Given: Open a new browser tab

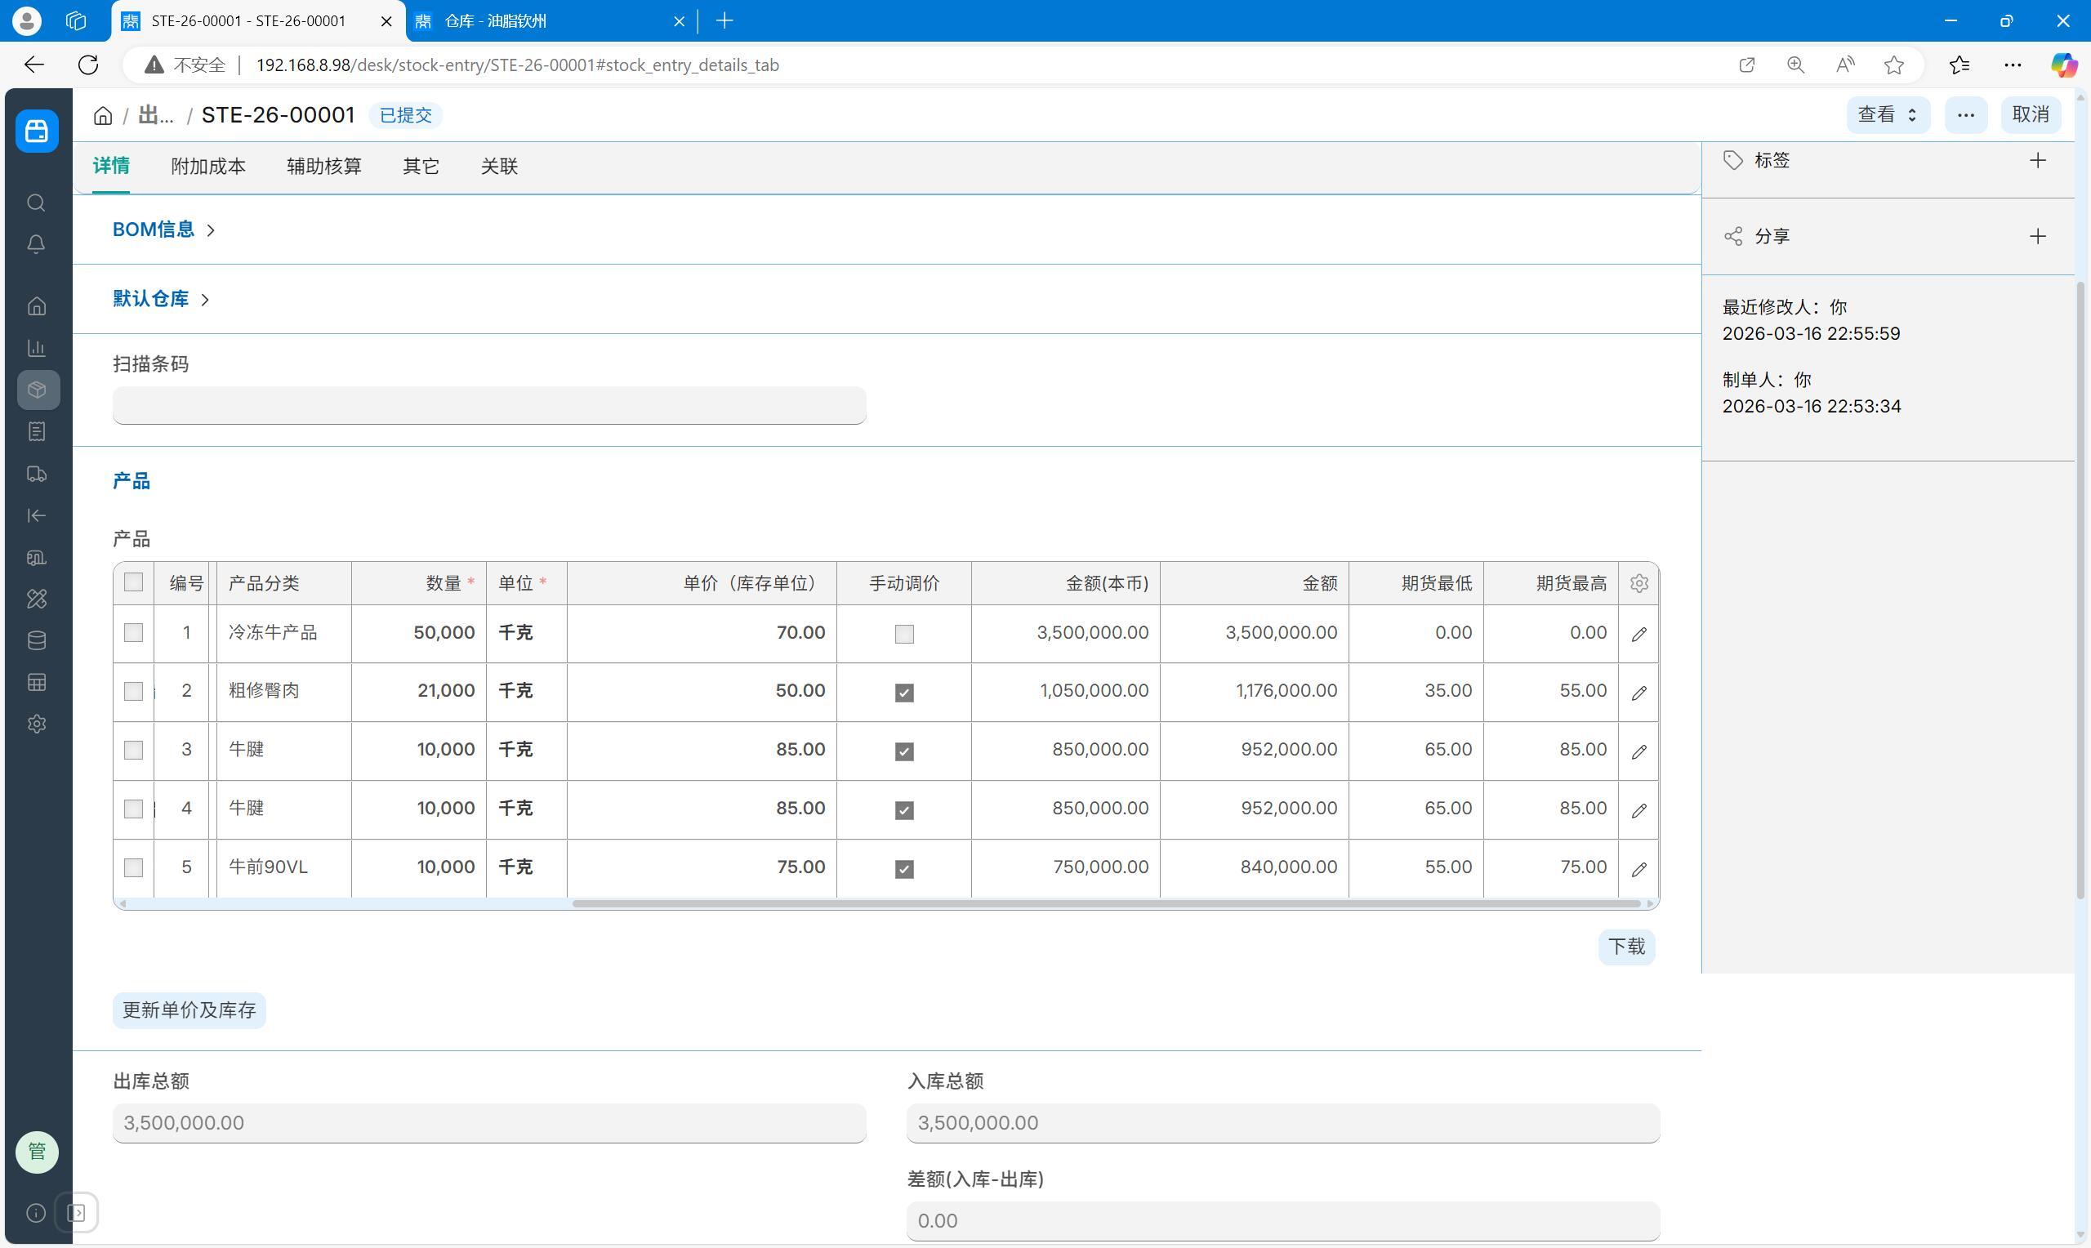Looking at the screenshot, I should click(724, 21).
